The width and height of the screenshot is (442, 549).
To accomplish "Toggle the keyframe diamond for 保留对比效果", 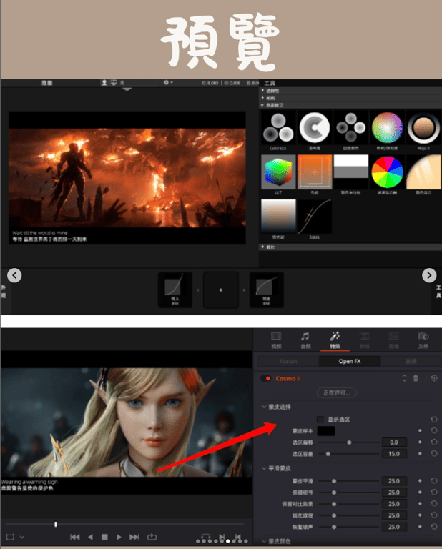I will (x=420, y=504).
